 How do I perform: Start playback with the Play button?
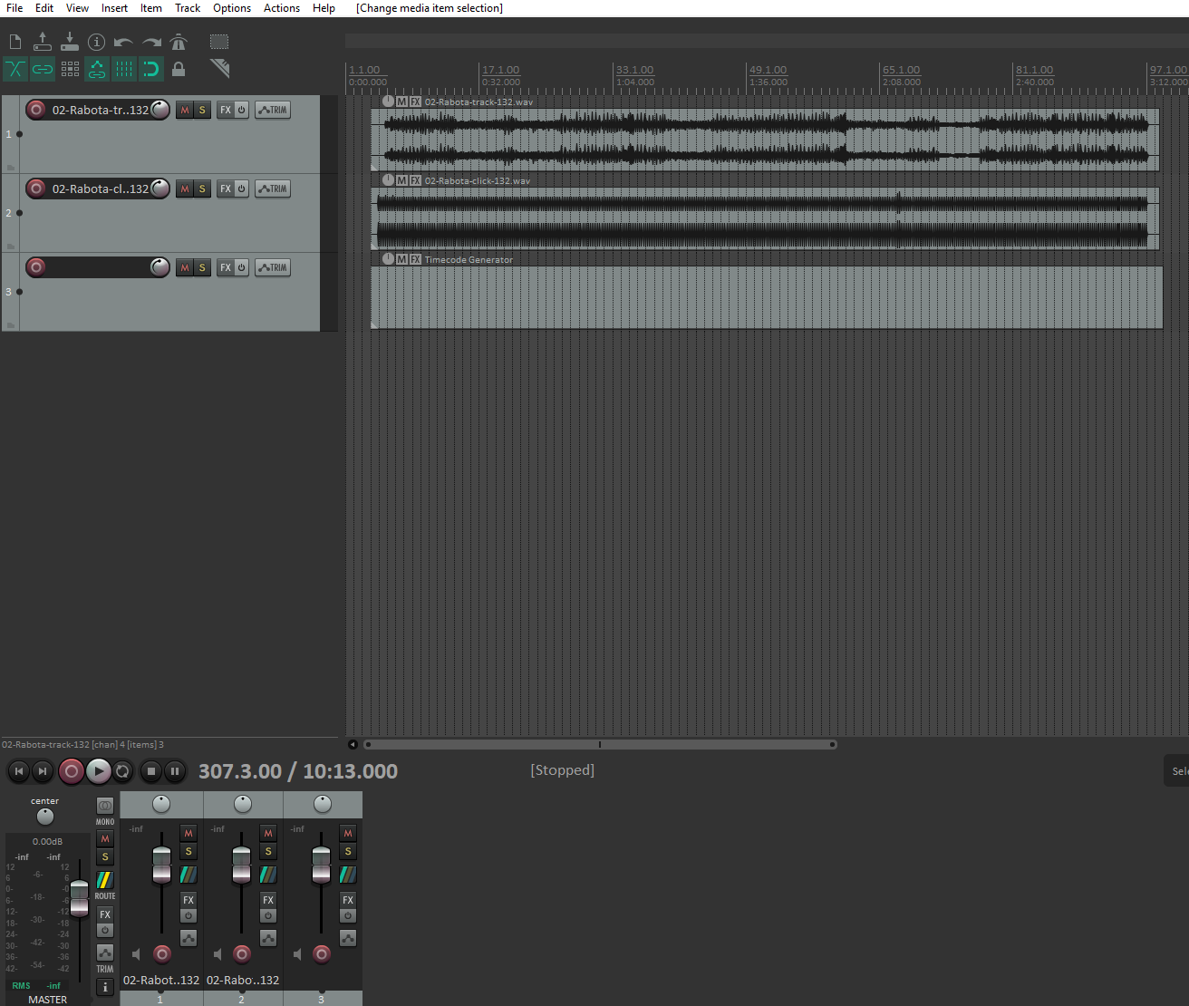98,771
